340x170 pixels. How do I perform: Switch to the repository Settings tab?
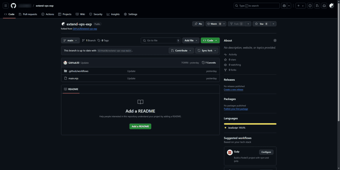(131, 14)
